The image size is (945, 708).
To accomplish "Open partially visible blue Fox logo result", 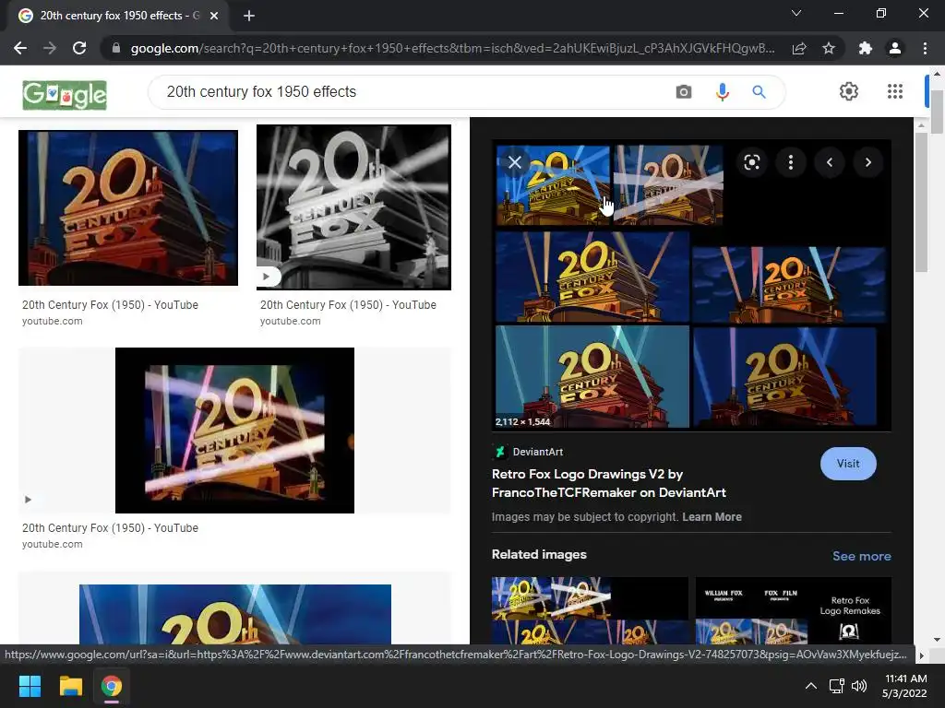I will pyautogui.click(x=235, y=614).
